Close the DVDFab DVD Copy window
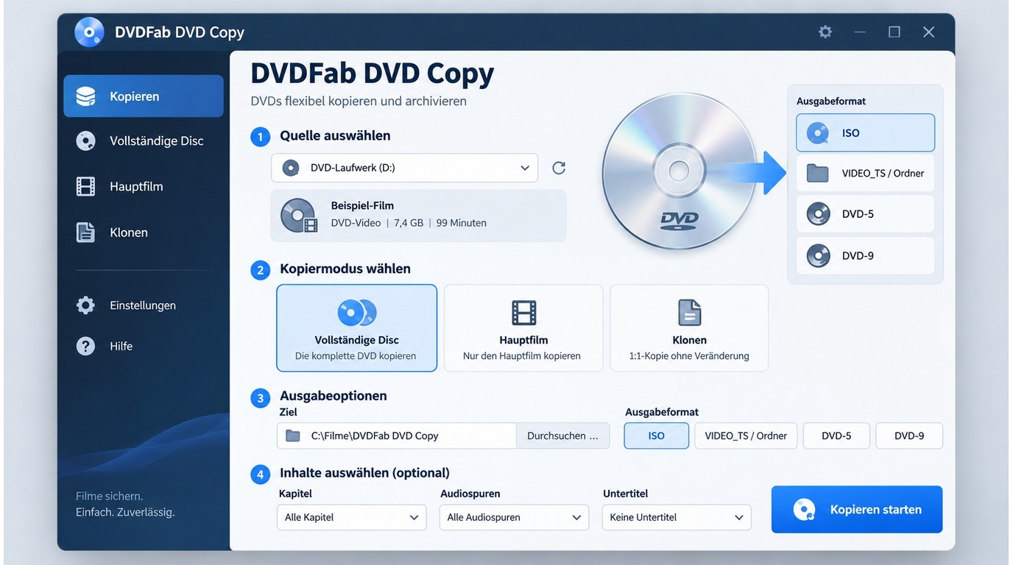1013x565 pixels. coord(929,32)
